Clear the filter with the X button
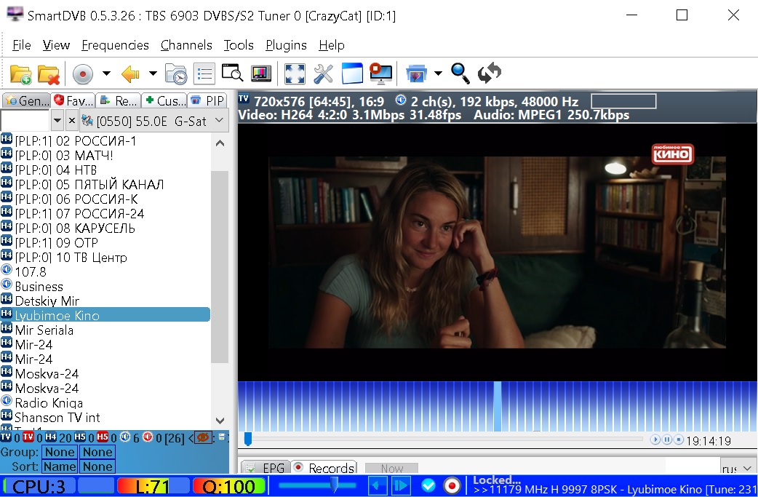The width and height of the screenshot is (758, 497). tap(71, 120)
